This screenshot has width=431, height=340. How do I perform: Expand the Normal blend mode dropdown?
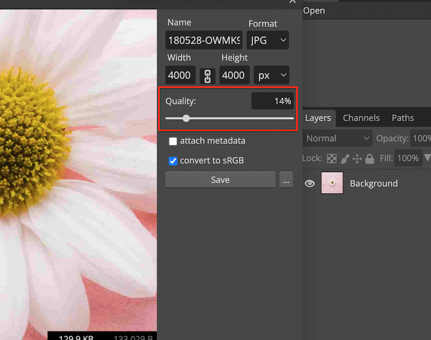[338, 138]
